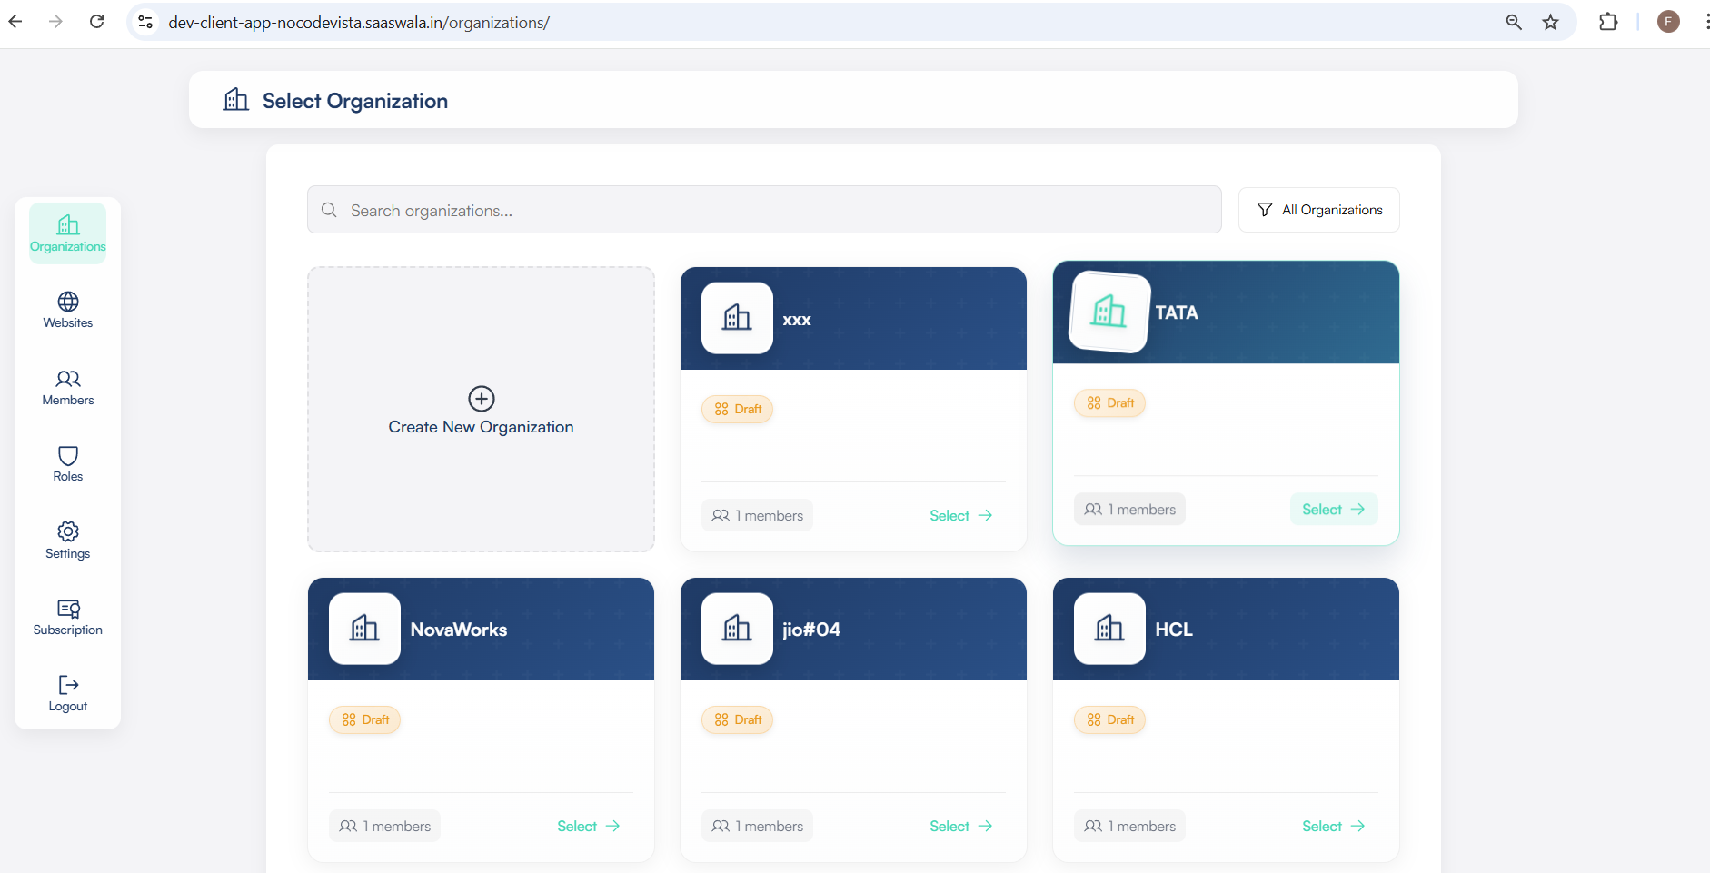The image size is (1710, 873).
Task: Open browser extensions puzzle icon
Action: (x=1607, y=23)
